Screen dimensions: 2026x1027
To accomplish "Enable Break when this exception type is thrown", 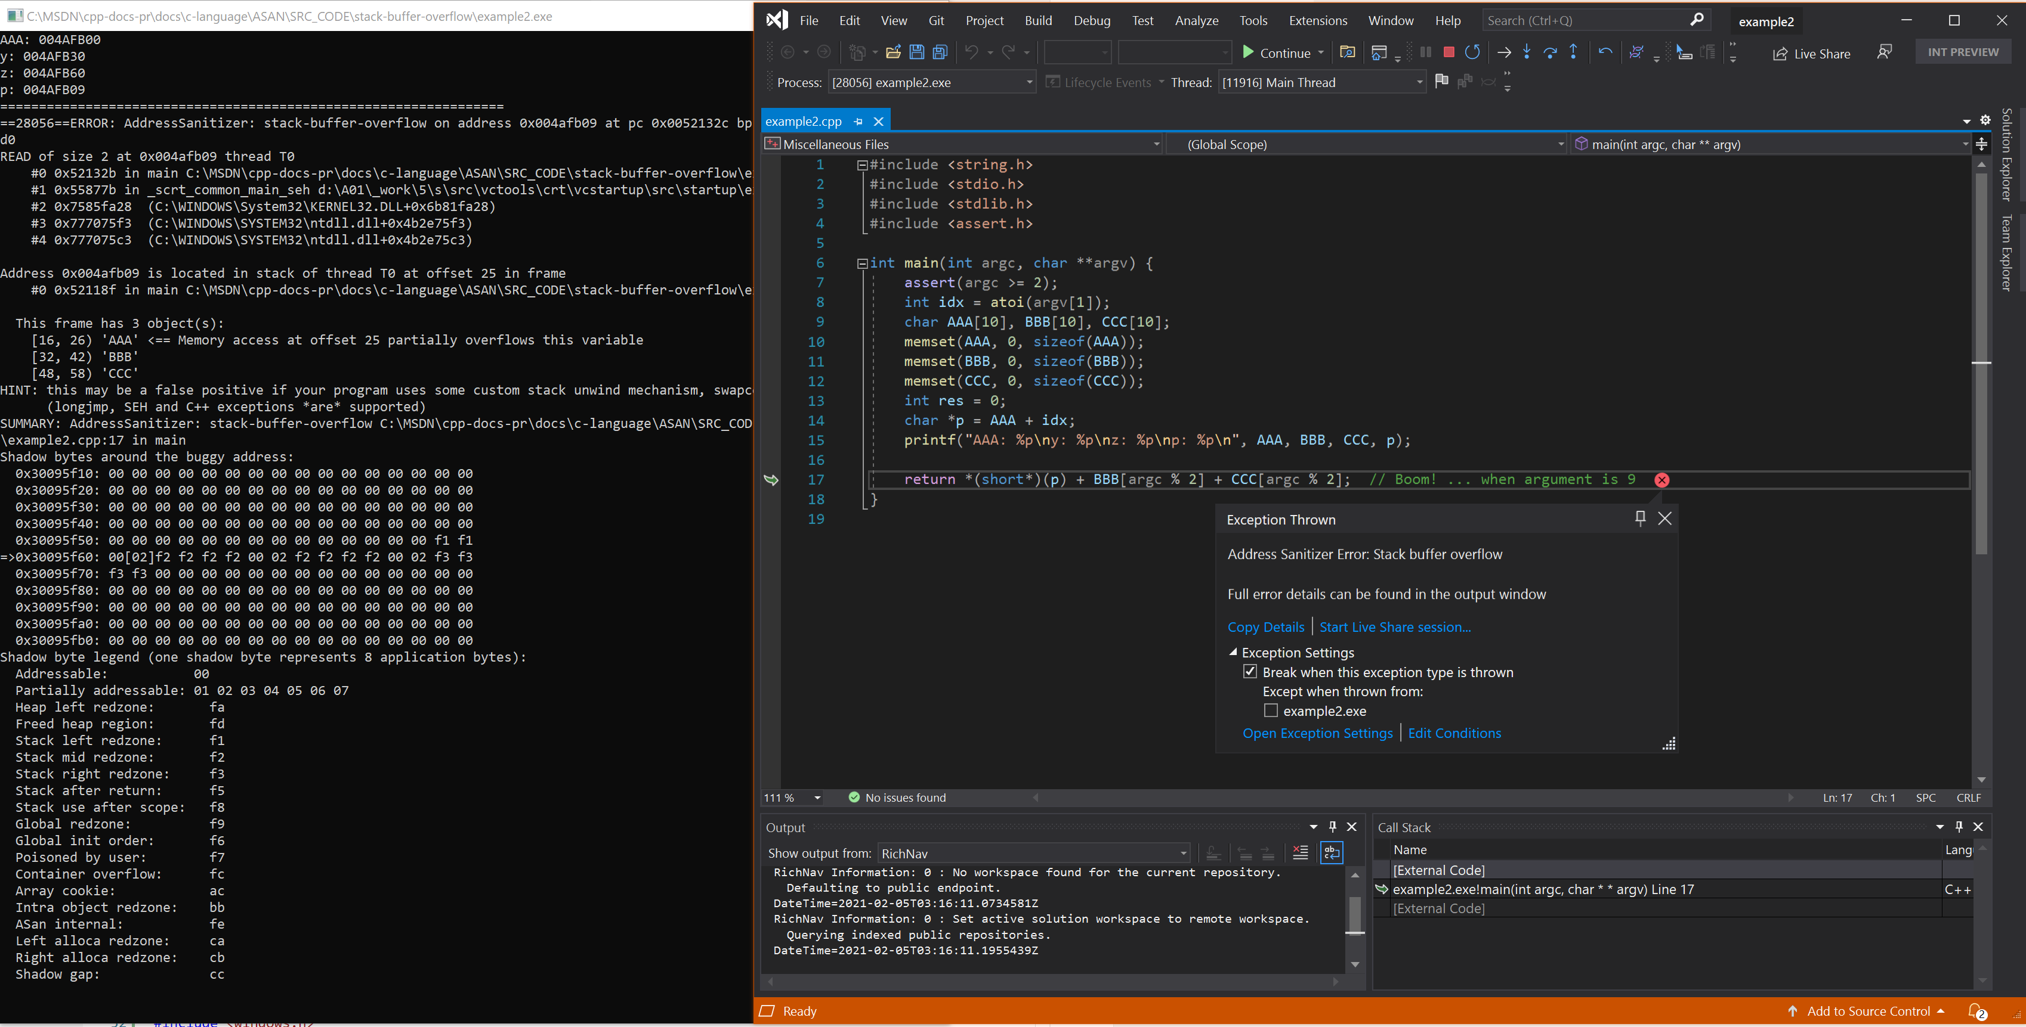I will (1252, 672).
